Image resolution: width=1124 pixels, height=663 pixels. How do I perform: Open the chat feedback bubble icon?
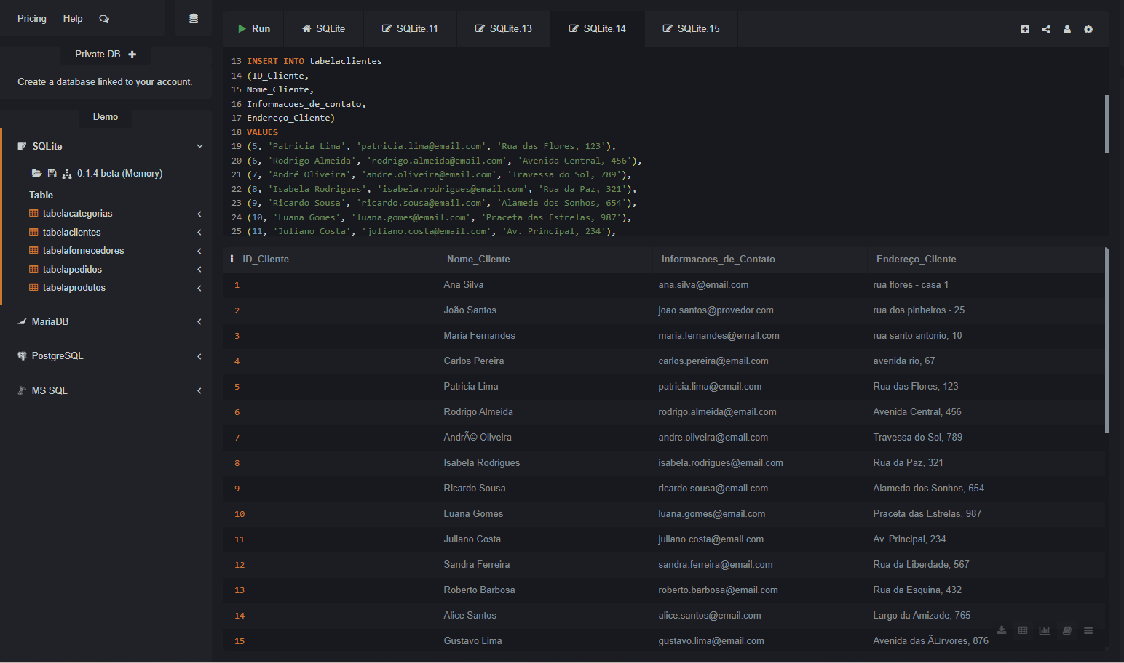point(104,19)
